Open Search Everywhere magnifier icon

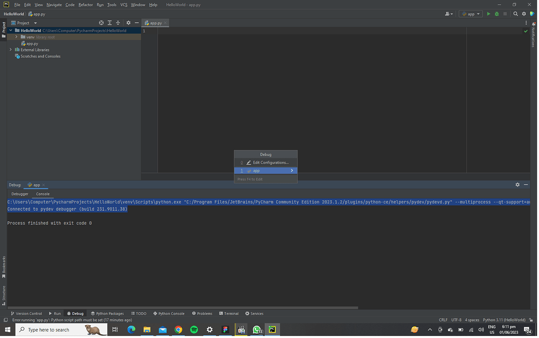[x=515, y=14]
